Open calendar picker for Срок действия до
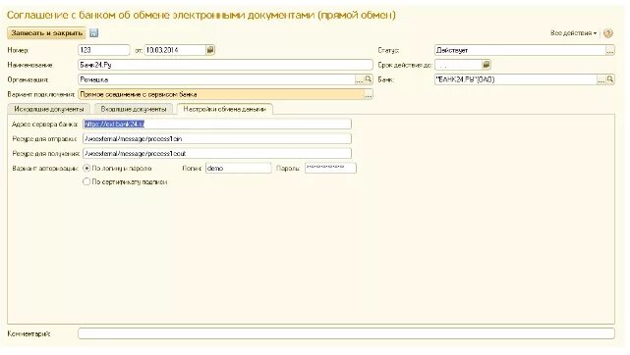The image size is (630, 355). tap(487, 65)
